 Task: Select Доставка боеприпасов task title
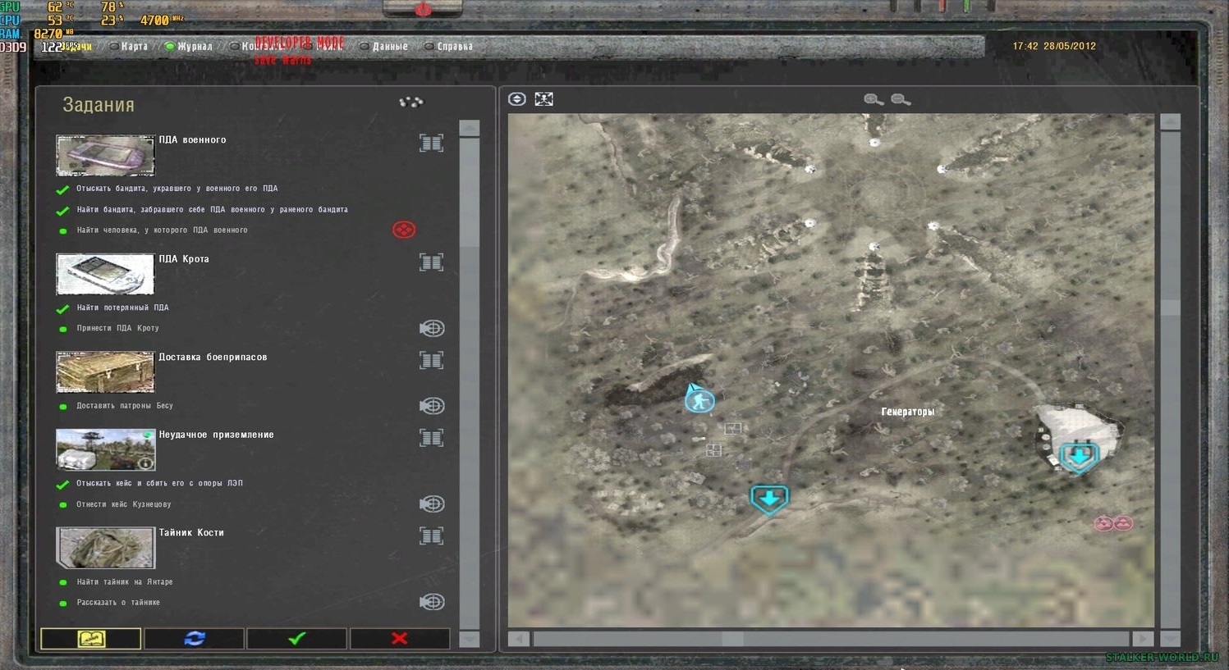(x=213, y=358)
